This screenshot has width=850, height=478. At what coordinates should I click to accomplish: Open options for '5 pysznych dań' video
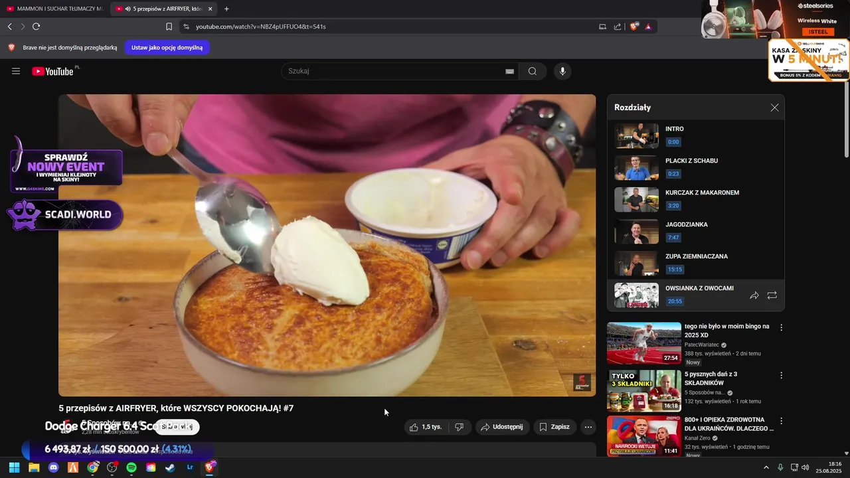coord(781,375)
